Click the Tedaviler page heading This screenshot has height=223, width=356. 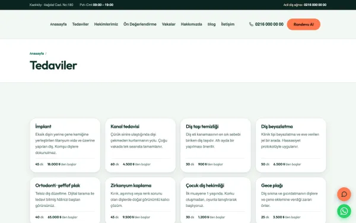pos(53,65)
